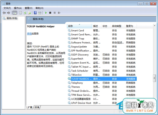Click the 启动 link to start service
This screenshot has width=158, height=115.
tap(29, 34)
